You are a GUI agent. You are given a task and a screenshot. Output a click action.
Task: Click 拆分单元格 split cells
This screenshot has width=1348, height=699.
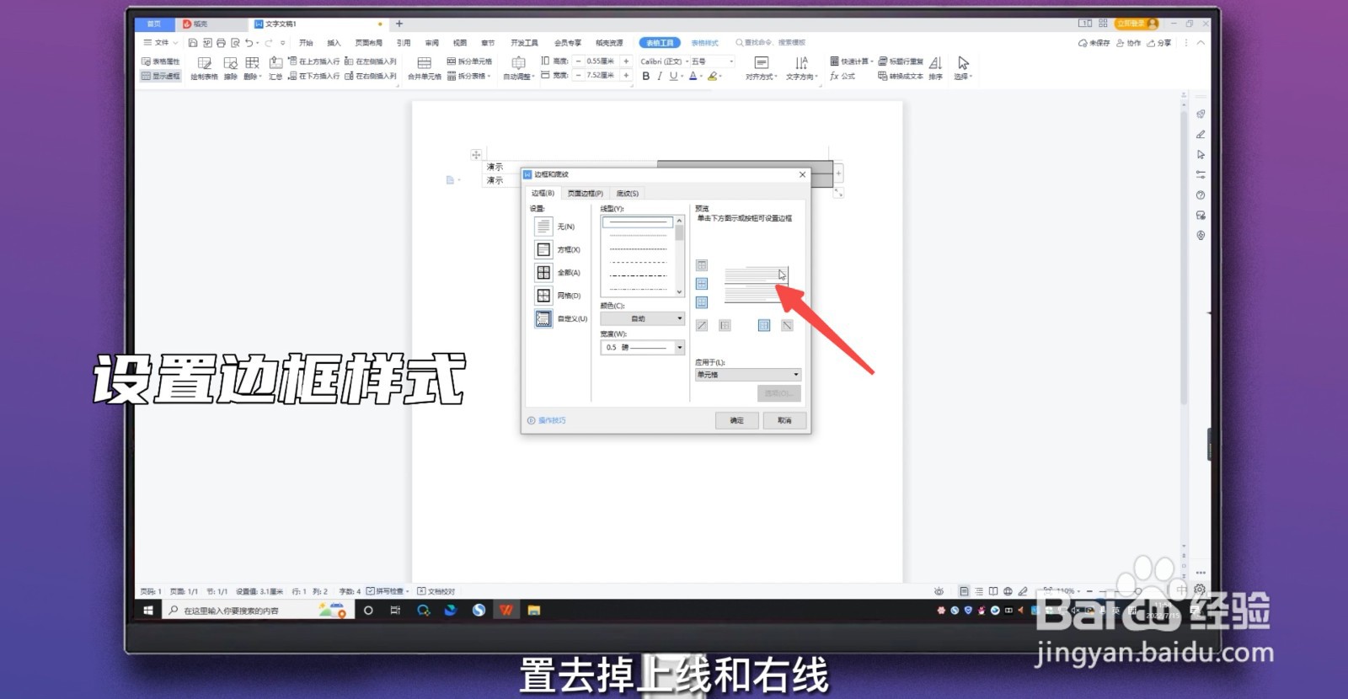click(x=469, y=61)
